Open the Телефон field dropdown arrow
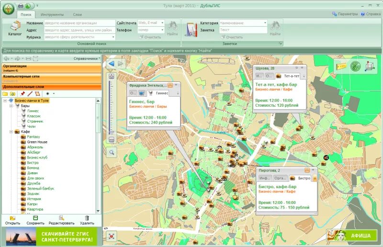This screenshot has height=247, width=383. click(162, 30)
